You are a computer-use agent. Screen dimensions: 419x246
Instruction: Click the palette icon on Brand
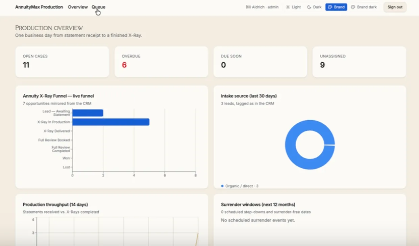click(x=330, y=7)
